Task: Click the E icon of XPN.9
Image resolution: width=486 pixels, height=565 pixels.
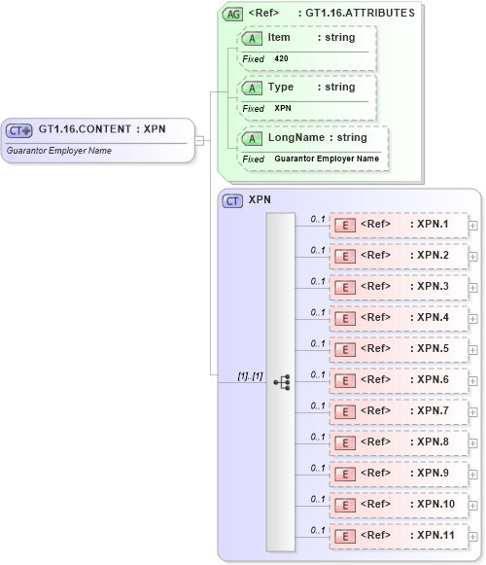Action: click(345, 475)
